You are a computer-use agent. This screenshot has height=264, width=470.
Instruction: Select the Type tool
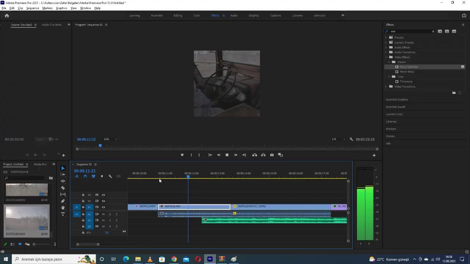[x=63, y=214]
